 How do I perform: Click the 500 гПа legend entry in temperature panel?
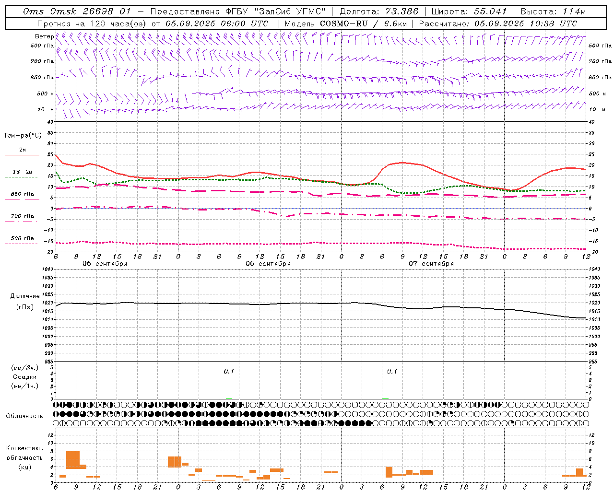pos(23,240)
